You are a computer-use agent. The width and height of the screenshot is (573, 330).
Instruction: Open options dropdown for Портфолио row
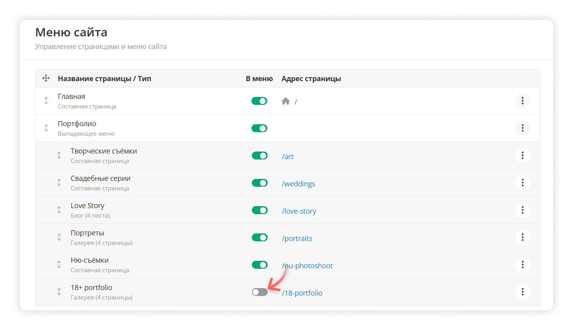pyautogui.click(x=522, y=128)
